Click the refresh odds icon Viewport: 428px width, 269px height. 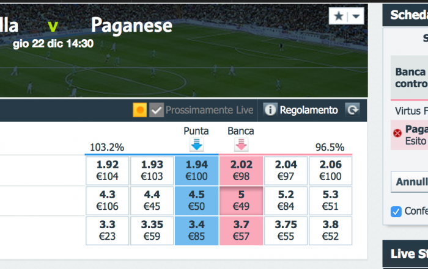tap(352, 110)
